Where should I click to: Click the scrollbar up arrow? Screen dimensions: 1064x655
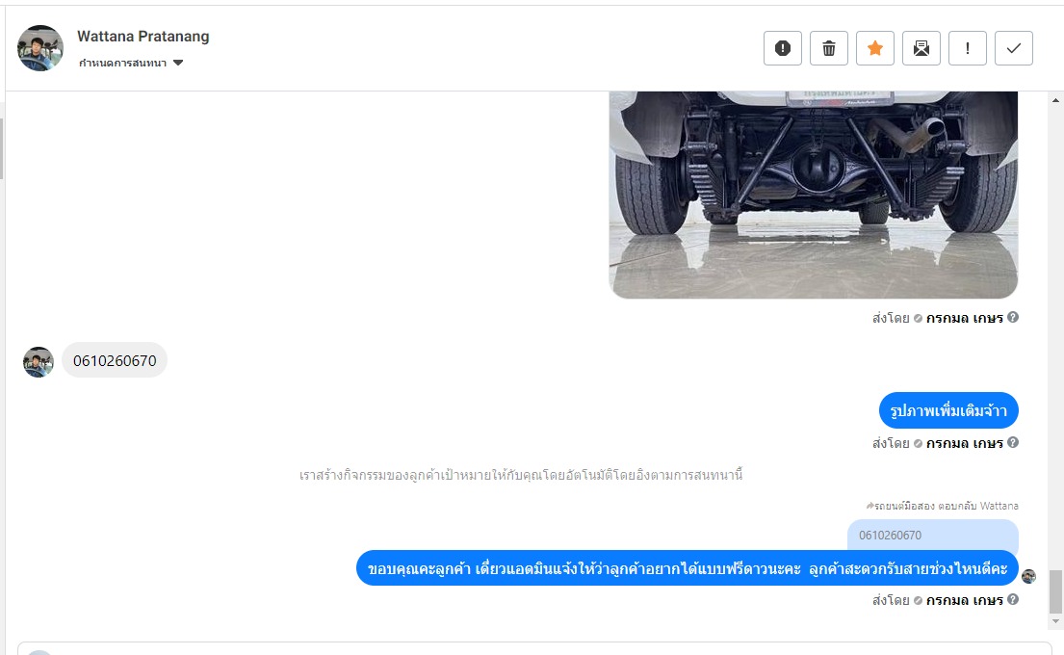click(1055, 100)
